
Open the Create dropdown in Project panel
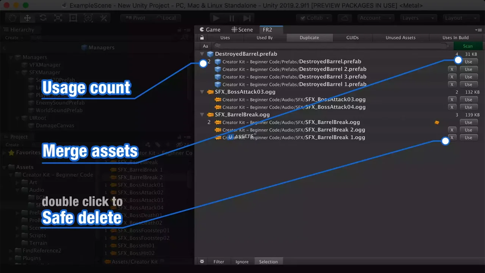(14, 145)
